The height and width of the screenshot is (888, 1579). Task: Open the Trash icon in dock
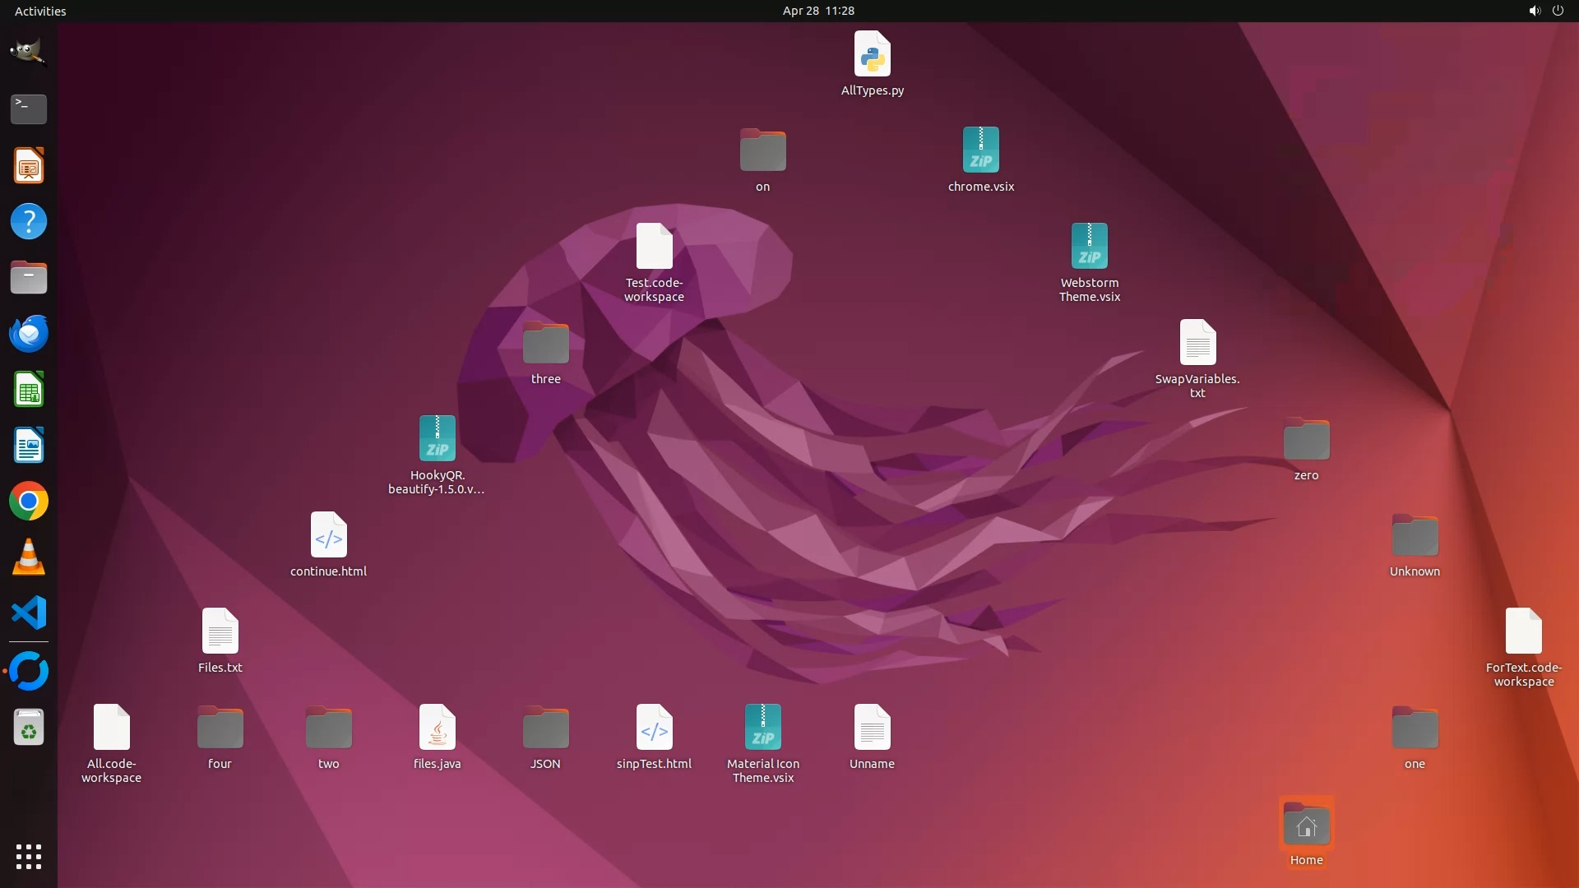[x=28, y=728]
